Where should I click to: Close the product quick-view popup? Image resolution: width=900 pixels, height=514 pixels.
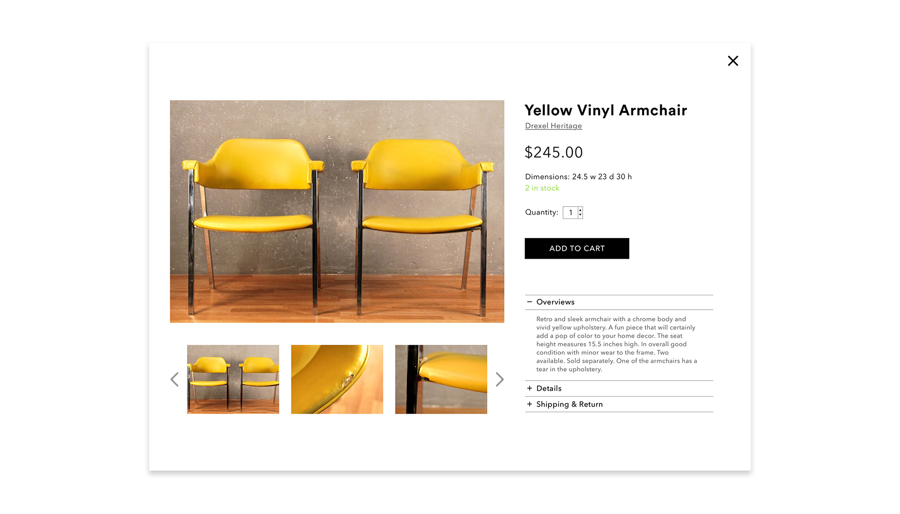click(x=733, y=61)
